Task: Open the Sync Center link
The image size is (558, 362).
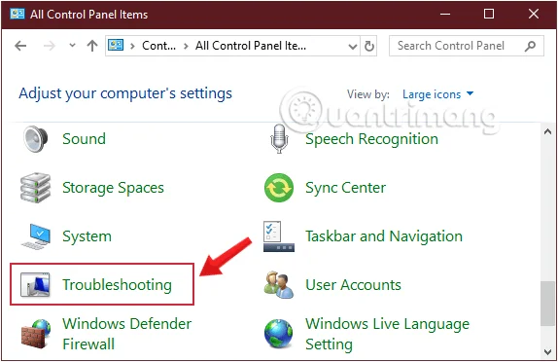Action: [x=345, y=188]
